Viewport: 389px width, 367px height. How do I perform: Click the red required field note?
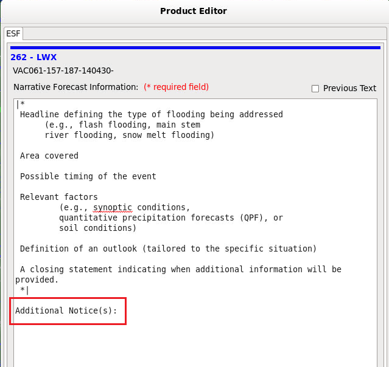(176, 87)
